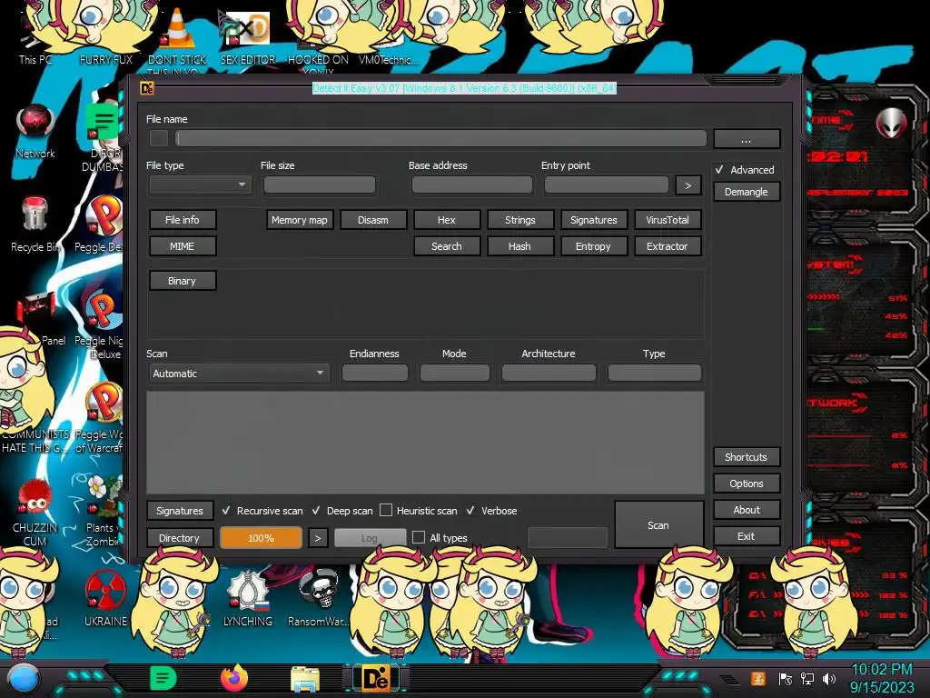Click the Alienware head gadget icon
Viewport: 930px width, 698px height.
[x=892, y=124]
